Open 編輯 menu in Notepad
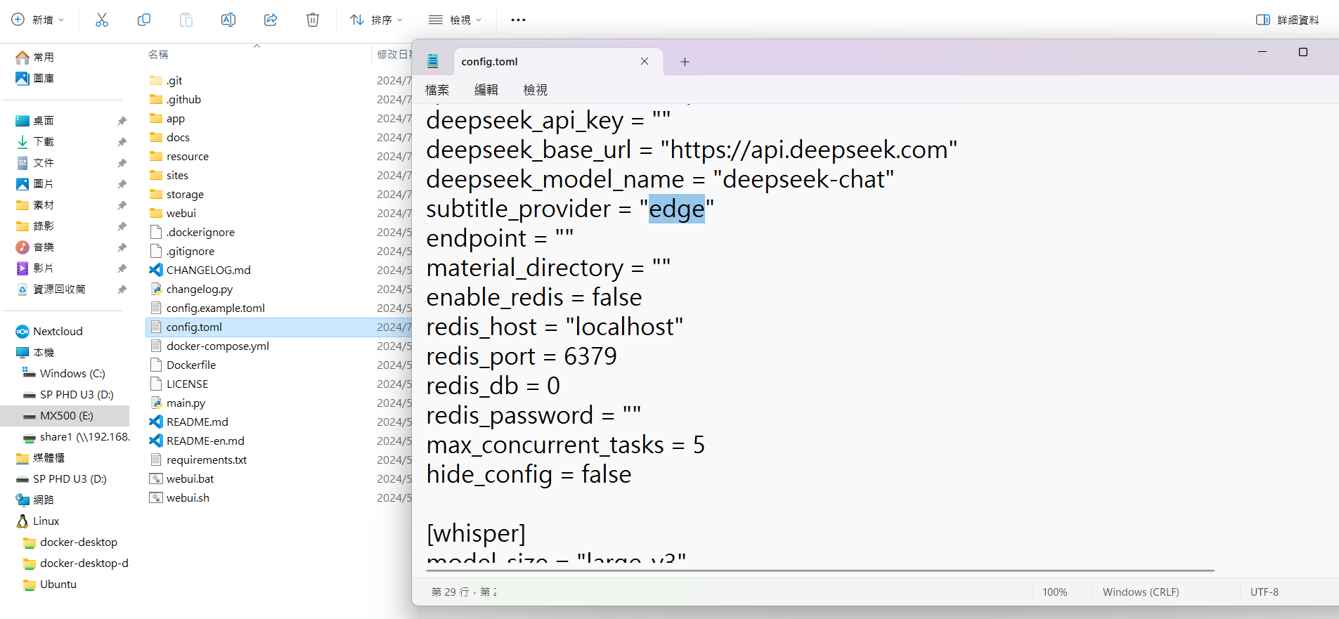This screenshot has width=1339, height=619. coord(486,90)
